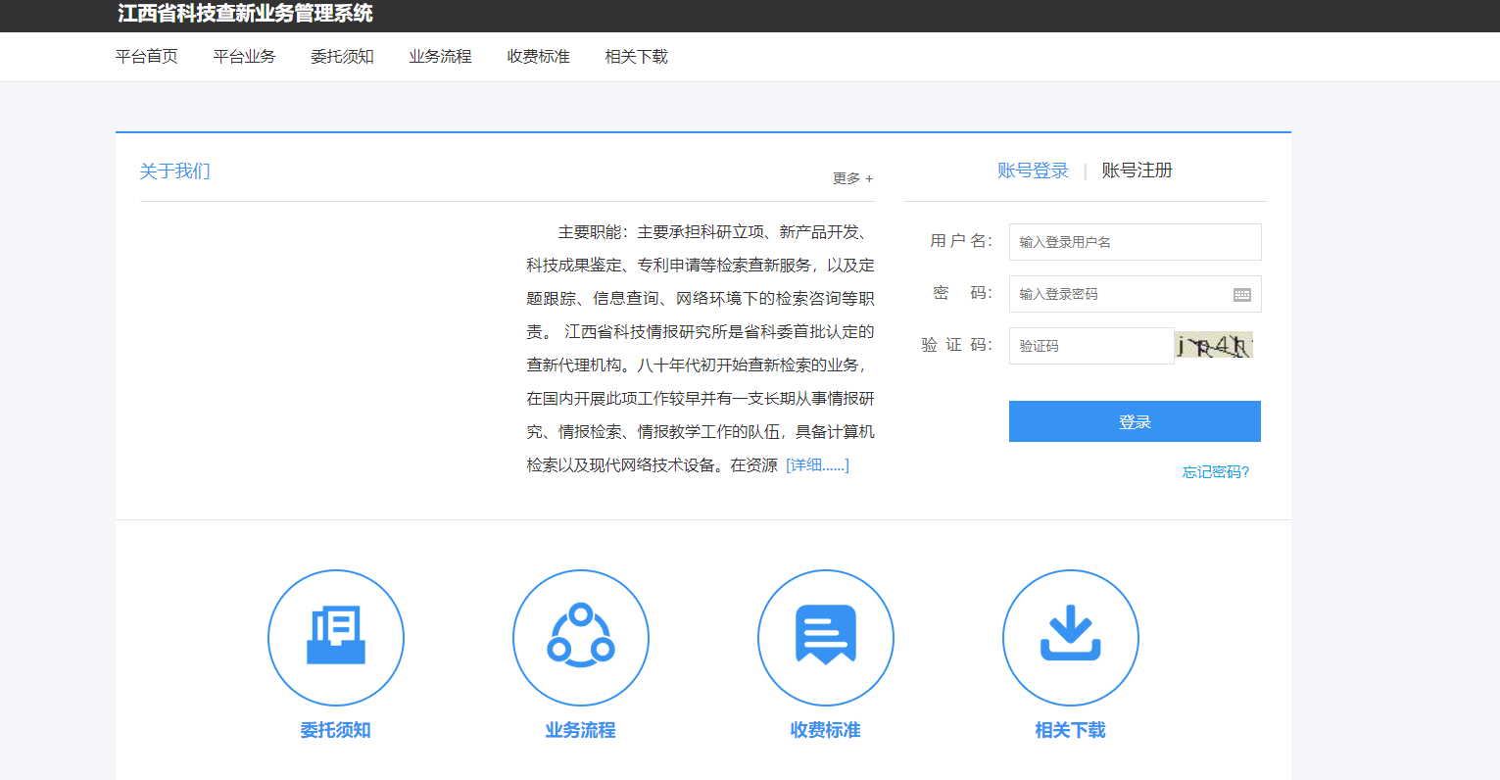
Task: Open 业务流程 in the navigation bar
Action: [441, 57]
